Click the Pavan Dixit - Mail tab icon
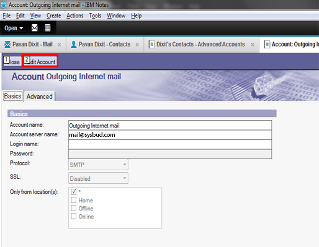Image resolution: width=319 pixels, height=247 pixels. [x=7, y=45]
